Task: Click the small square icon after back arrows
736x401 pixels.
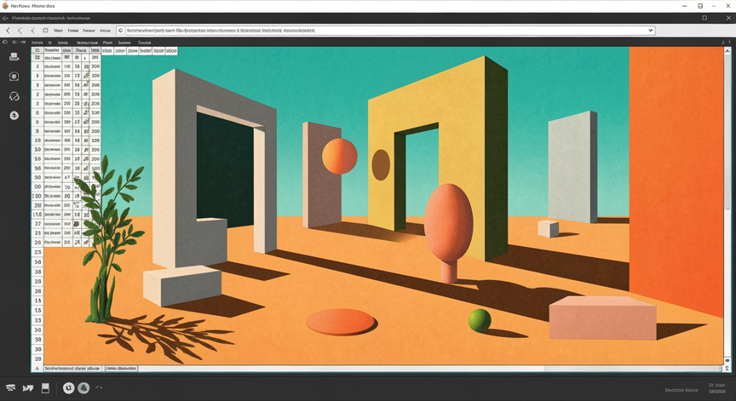Action: (x=45, y=31)
